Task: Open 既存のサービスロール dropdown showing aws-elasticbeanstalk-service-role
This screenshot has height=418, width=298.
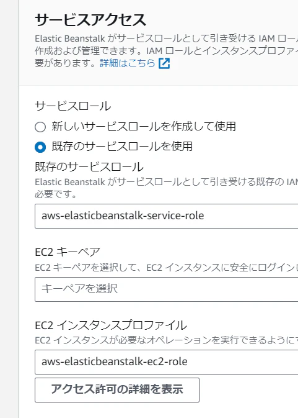Action: click(167, 216)
